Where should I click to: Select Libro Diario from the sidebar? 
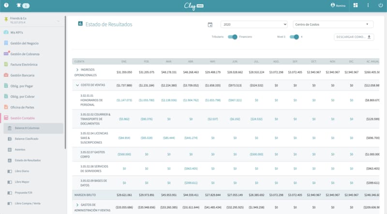[21, 171]
